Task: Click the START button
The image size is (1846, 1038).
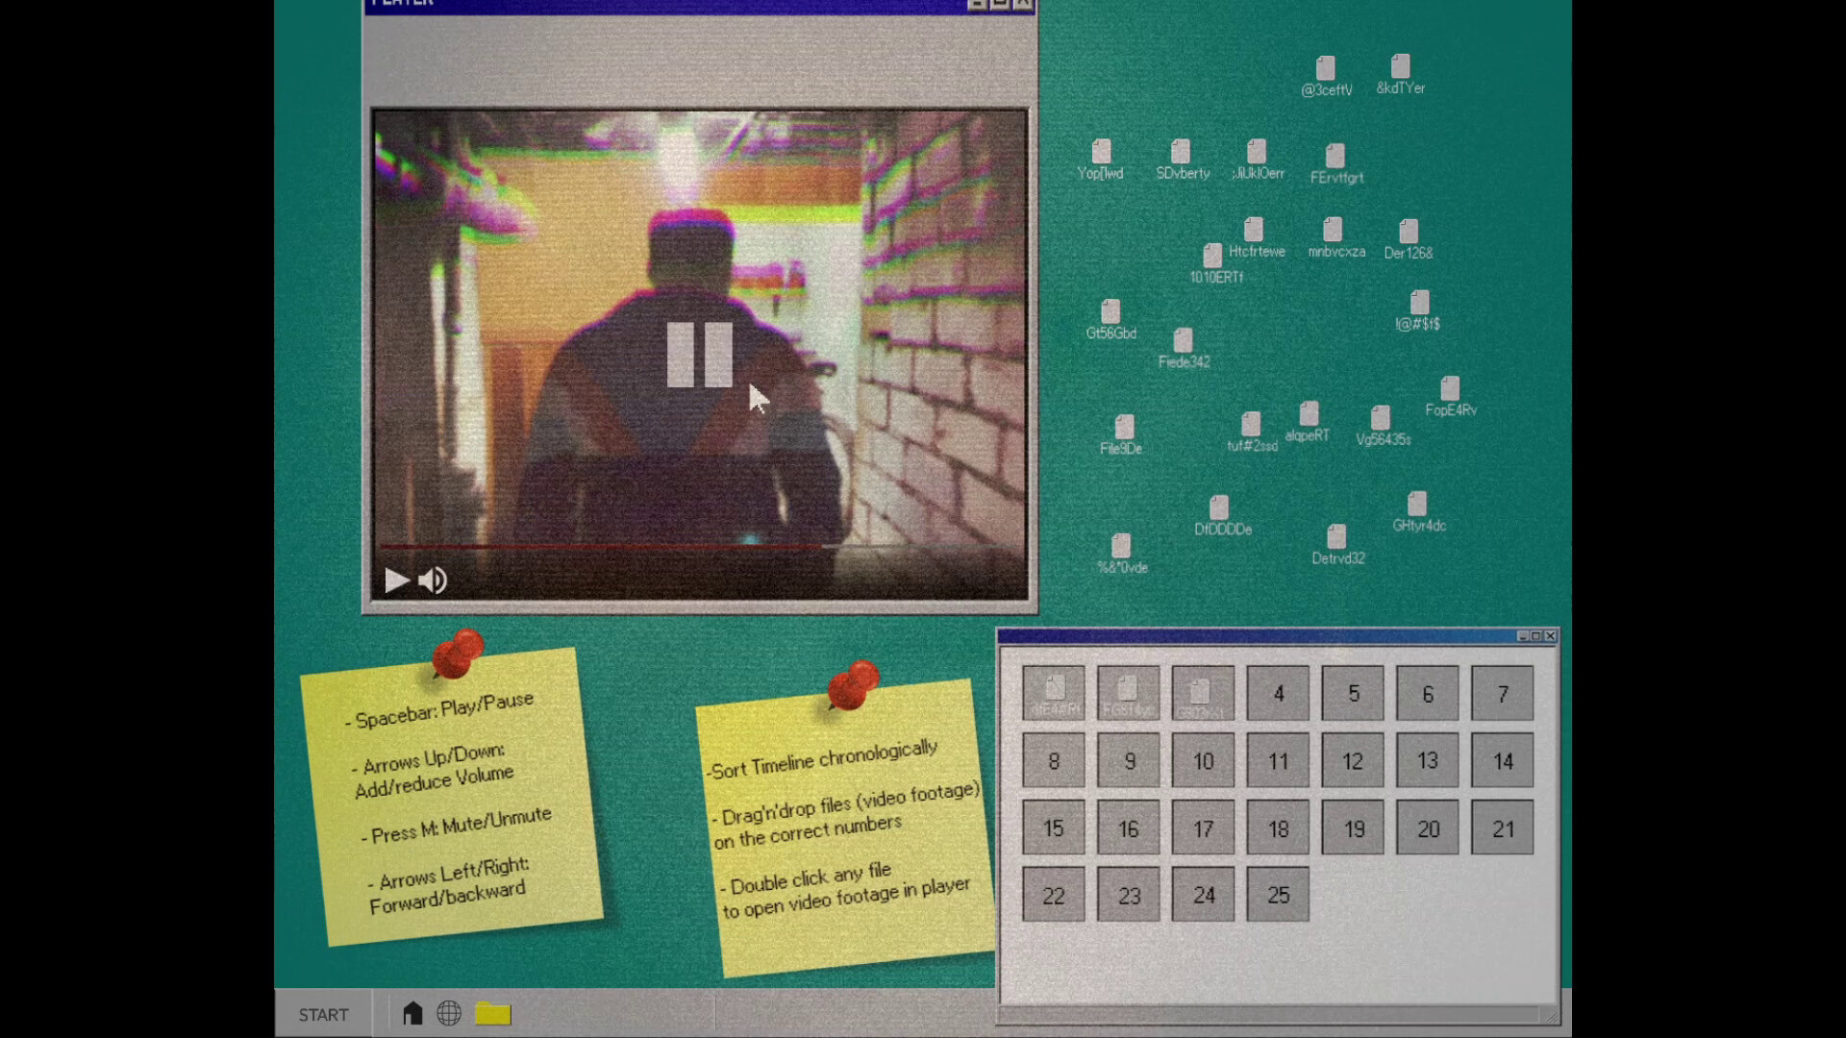Action: click(323, 1015)
